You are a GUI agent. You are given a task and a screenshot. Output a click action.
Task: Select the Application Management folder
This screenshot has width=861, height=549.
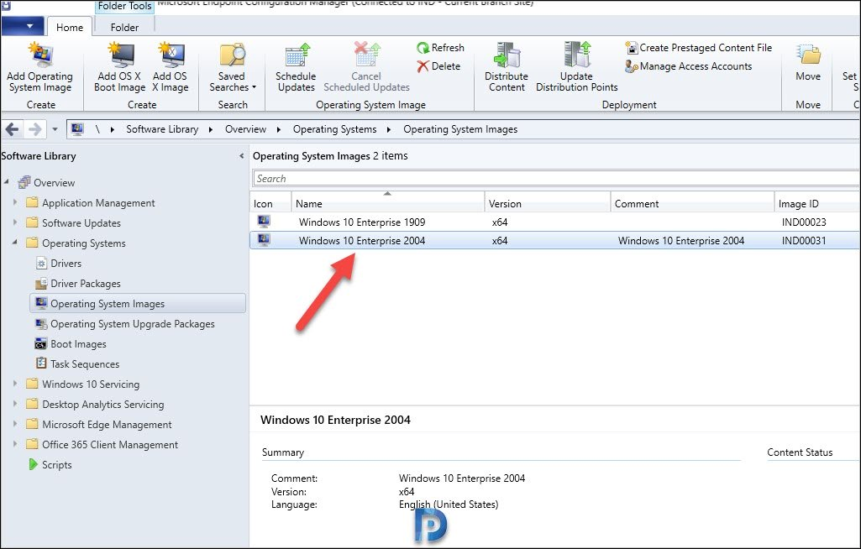point(98,203)
